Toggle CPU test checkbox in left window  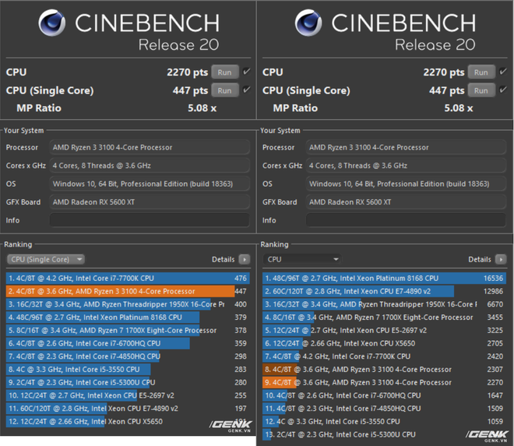246,72
